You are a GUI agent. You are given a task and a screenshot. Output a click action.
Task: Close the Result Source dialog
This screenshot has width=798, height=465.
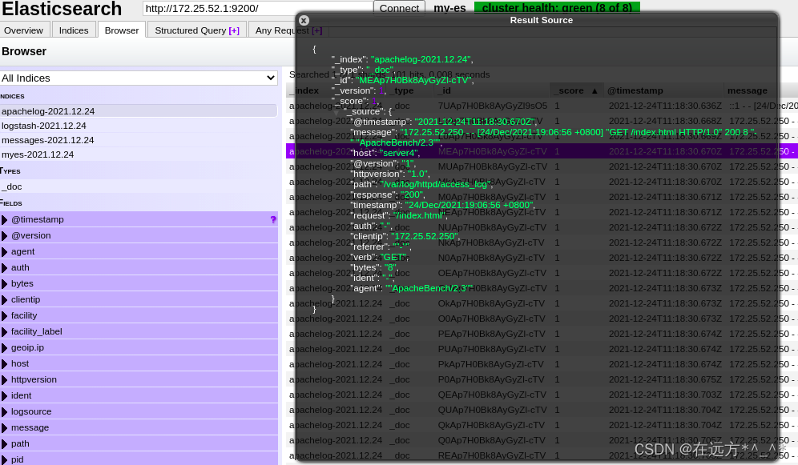[304, 20]
